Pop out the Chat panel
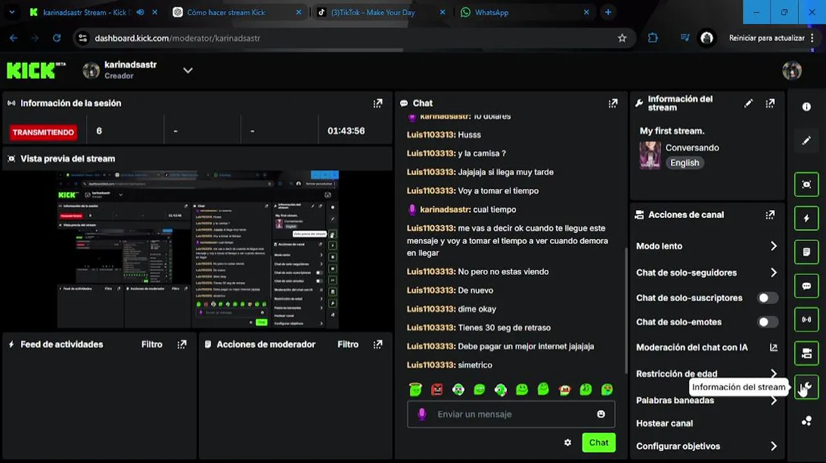This screenshot has height=463, width=826. tap(613, 103)
